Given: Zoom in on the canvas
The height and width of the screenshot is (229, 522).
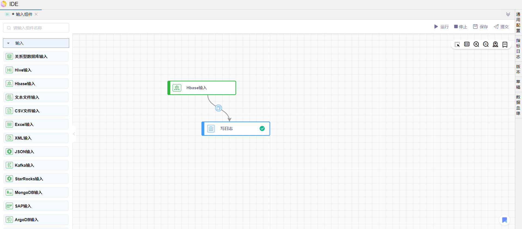Looking at the screenshot, I should 476,44.
